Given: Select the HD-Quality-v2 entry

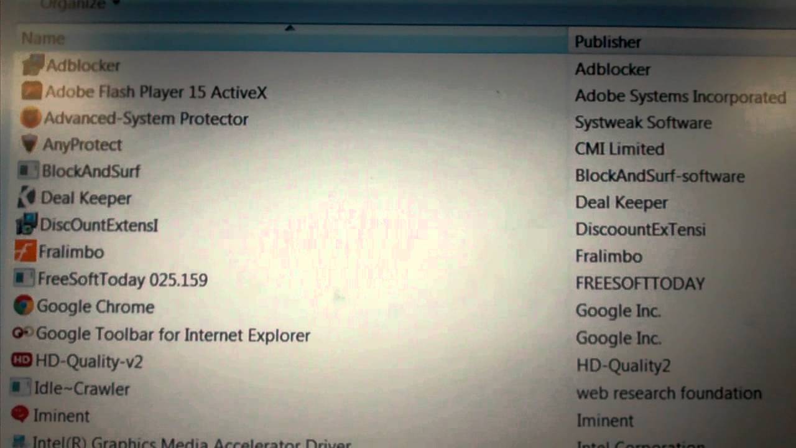Looking at the screenshot, I should (89, 361).
